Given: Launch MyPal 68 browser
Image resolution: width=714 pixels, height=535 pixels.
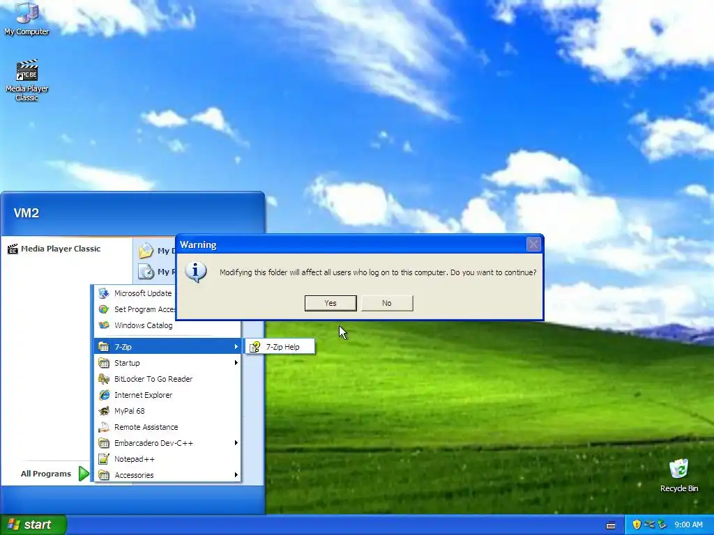Looking at the screenshot, I should coord(167,411).
